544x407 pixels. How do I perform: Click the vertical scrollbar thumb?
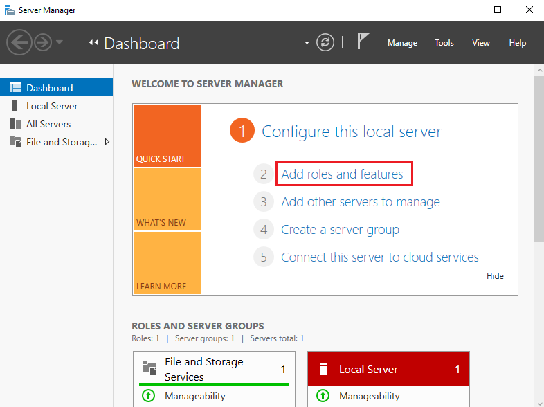[x=538, y=159]
